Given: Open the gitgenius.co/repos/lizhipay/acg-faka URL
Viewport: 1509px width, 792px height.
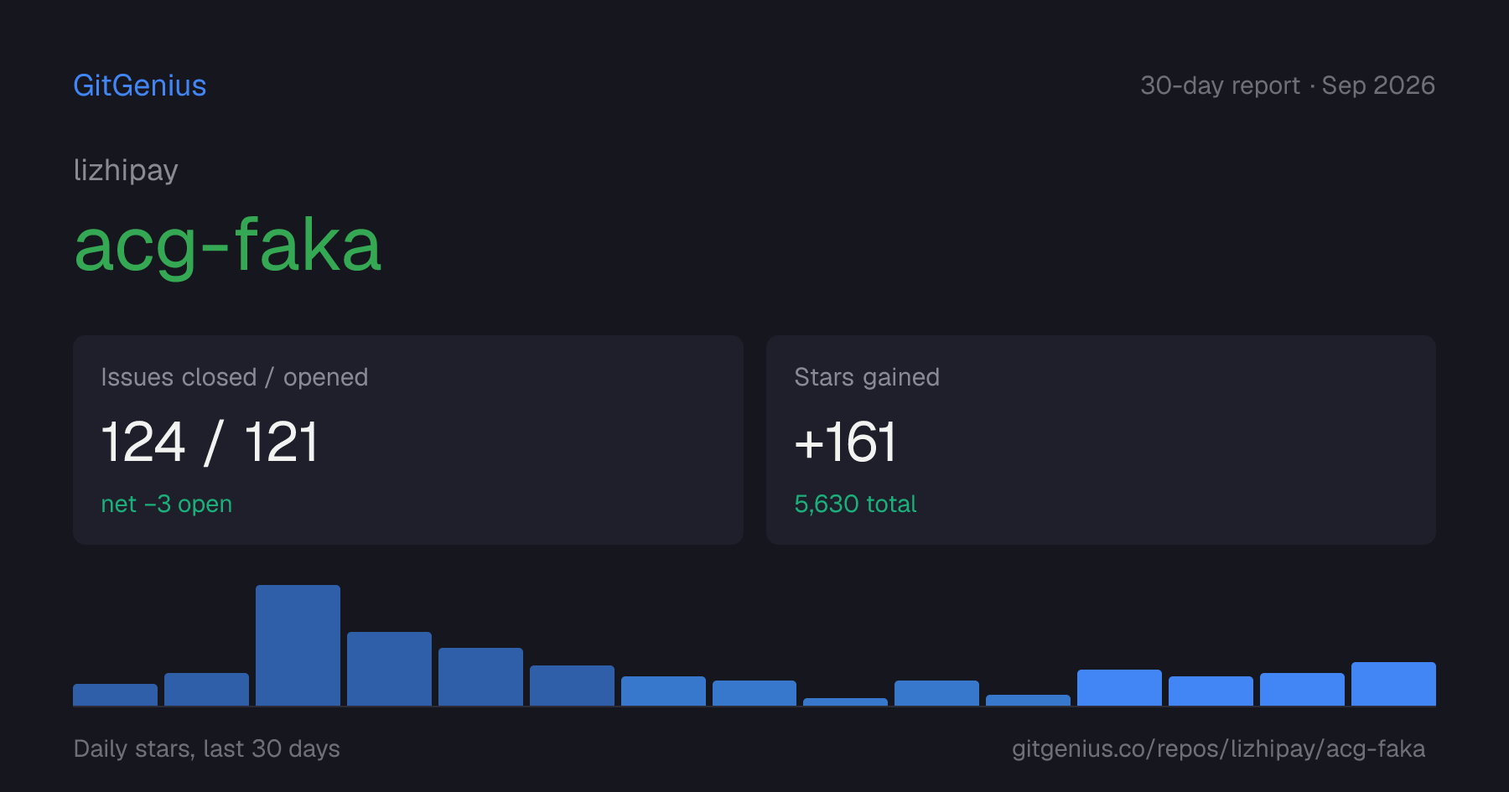Looking at the screenshot, I should (1218, 748).
